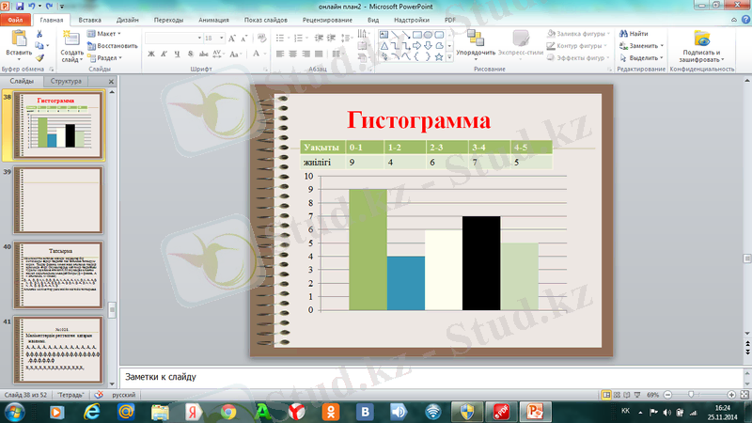Click the Файл button
752x423 pixels.
pyautogui.click(x=15, y=19)
